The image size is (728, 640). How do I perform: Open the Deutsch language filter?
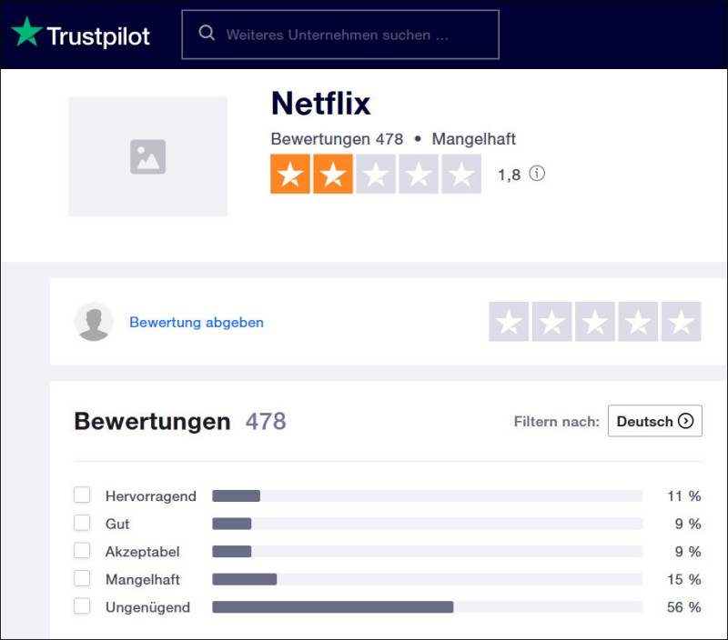point(655,421)
